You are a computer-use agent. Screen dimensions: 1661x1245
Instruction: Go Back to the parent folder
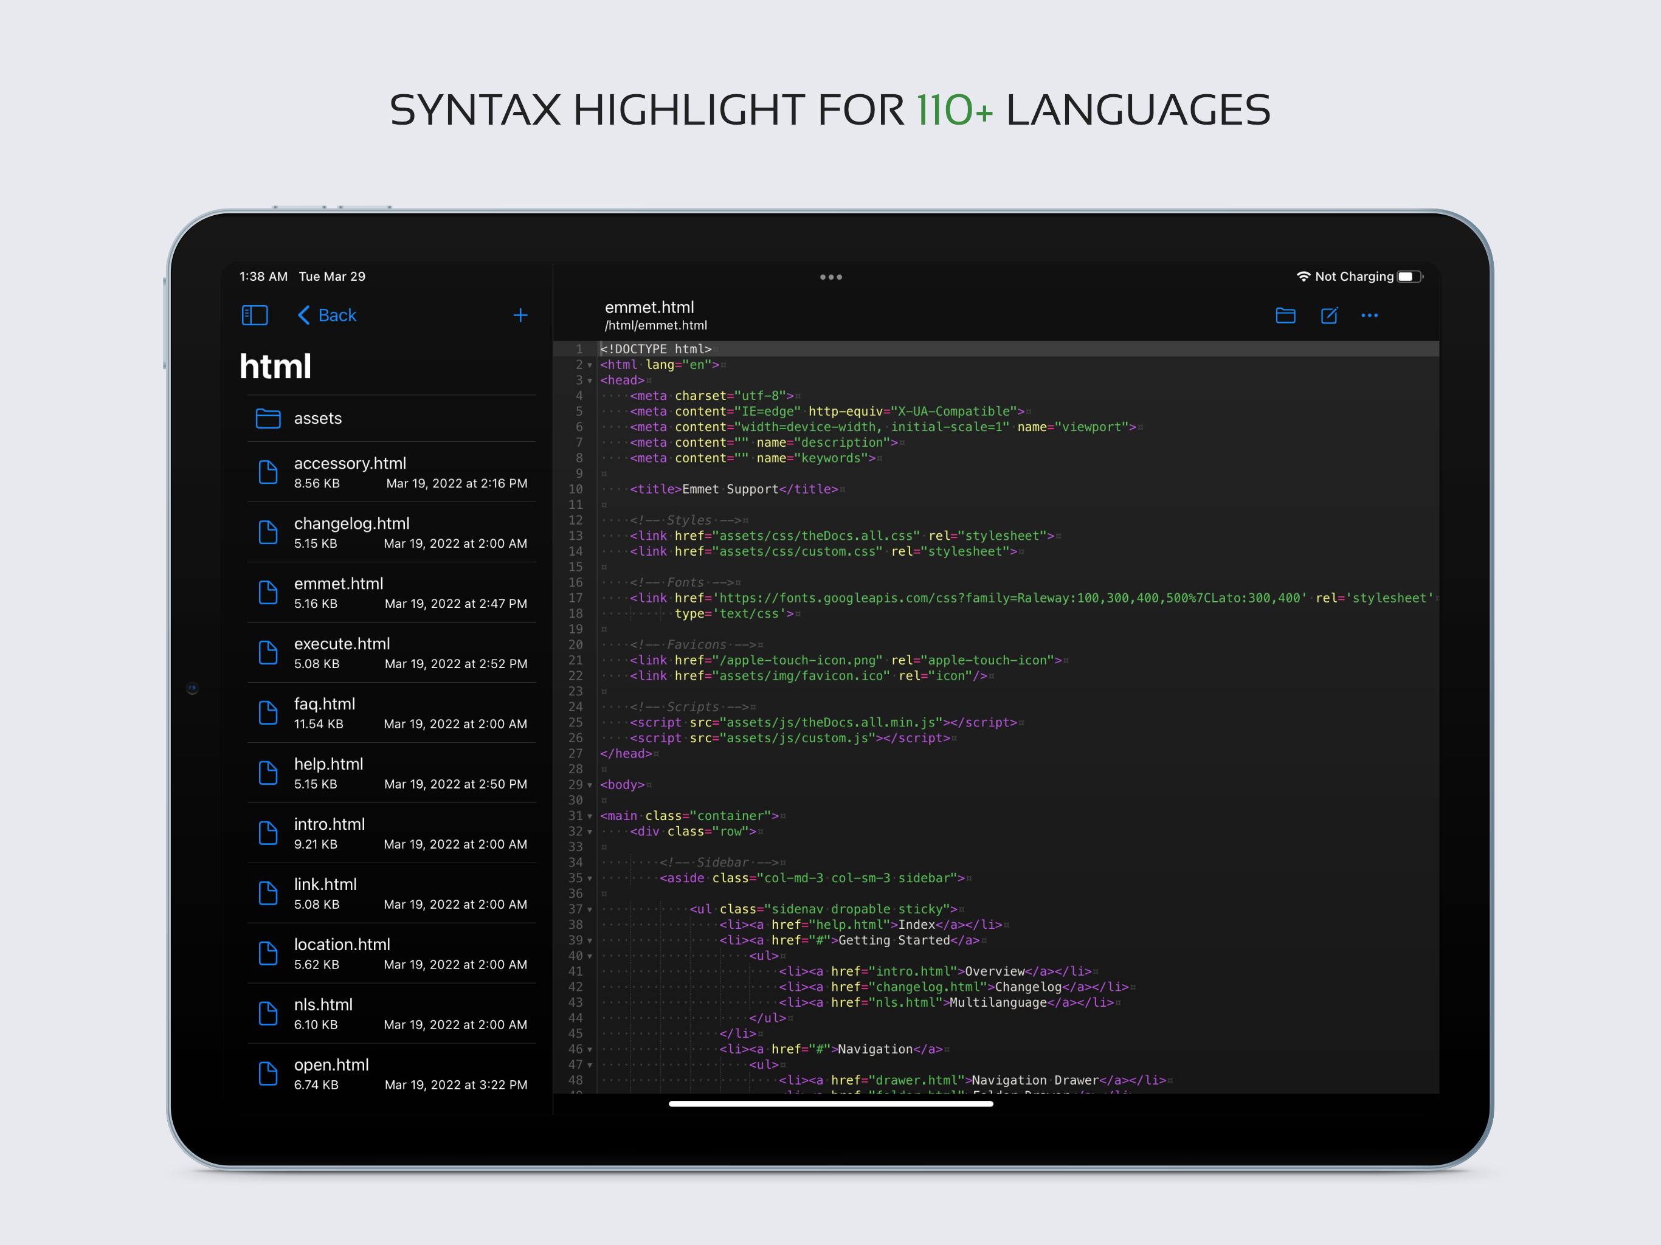click(x=327, y=316)
